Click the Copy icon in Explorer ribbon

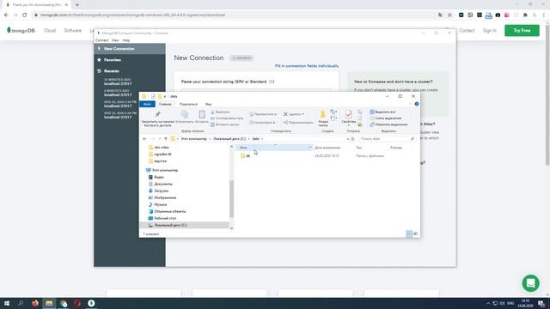[185, 114]
